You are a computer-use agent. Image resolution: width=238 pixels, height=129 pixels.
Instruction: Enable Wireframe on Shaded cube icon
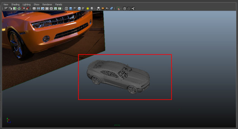click(79, 9)
